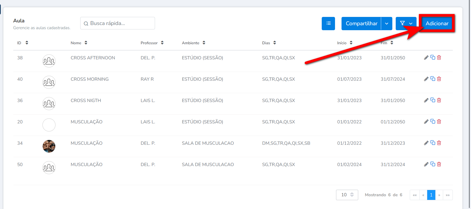This screenshot has height=209, width=471.
Task: Open the filter options chevron
Action: [x=411, y=23]
